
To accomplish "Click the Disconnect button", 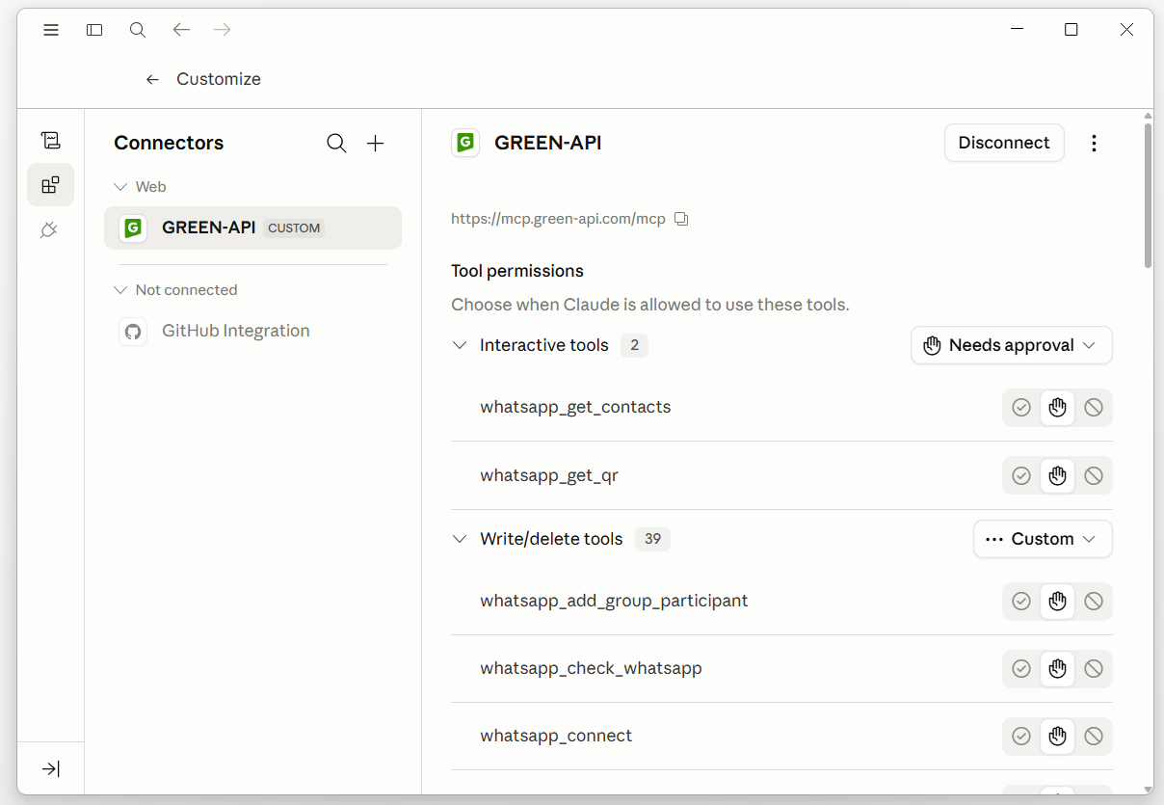I will (x=1004, y=143).
